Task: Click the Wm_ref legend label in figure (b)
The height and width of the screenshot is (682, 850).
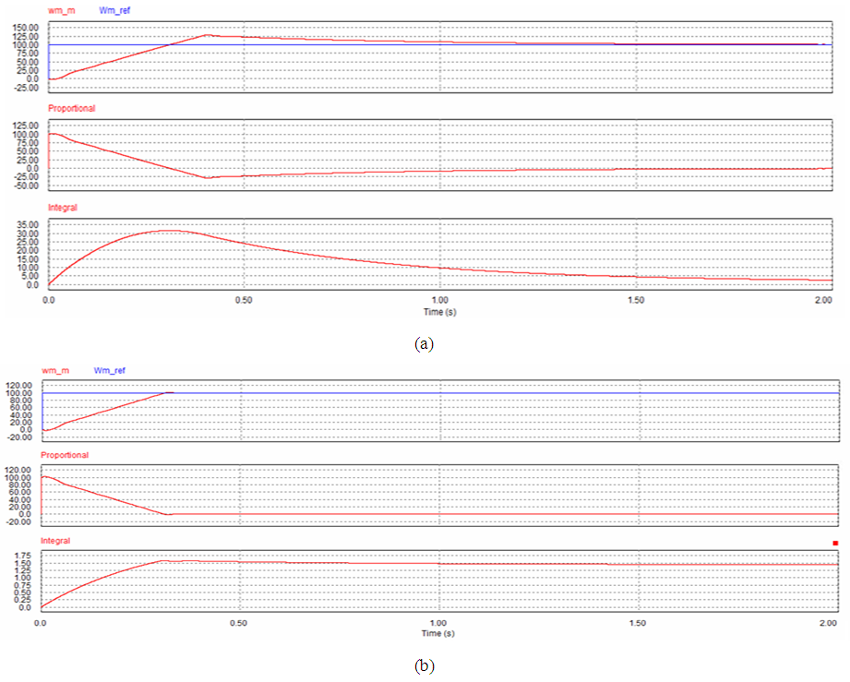Action: (x=110, y=370)
